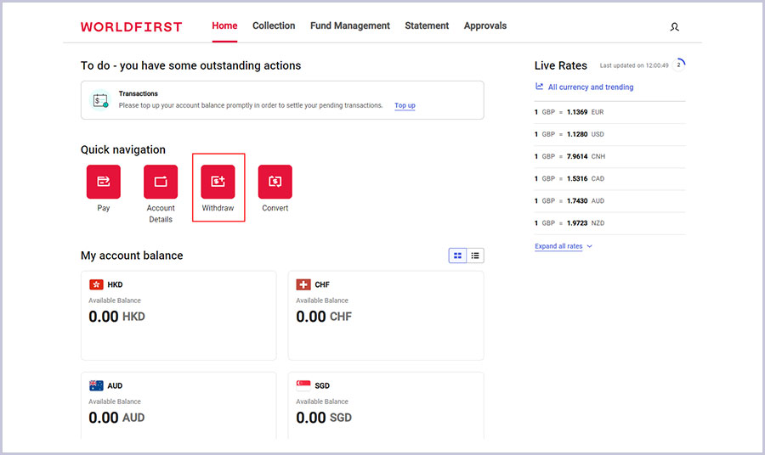Select the Statement tab
Screen dimensions: 765x455
point(427,26)
